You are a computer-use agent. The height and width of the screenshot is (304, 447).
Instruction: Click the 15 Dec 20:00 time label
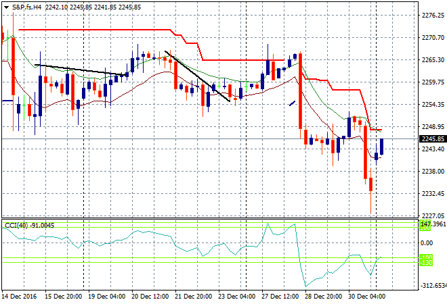point(63,297)
